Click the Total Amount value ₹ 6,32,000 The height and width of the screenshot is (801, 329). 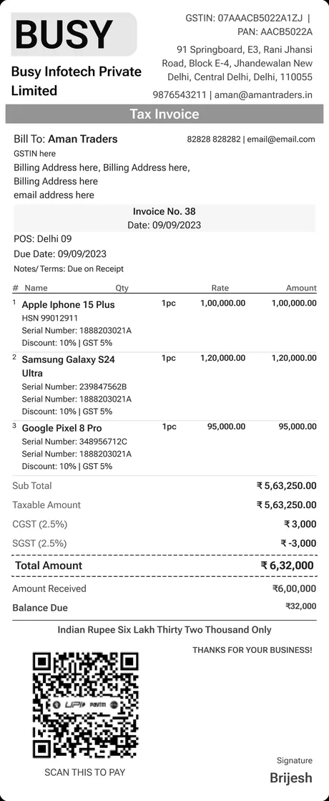point(288,565)
